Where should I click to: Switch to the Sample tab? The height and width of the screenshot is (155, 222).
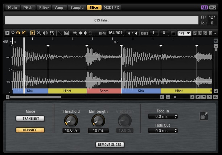click(77, 7)
